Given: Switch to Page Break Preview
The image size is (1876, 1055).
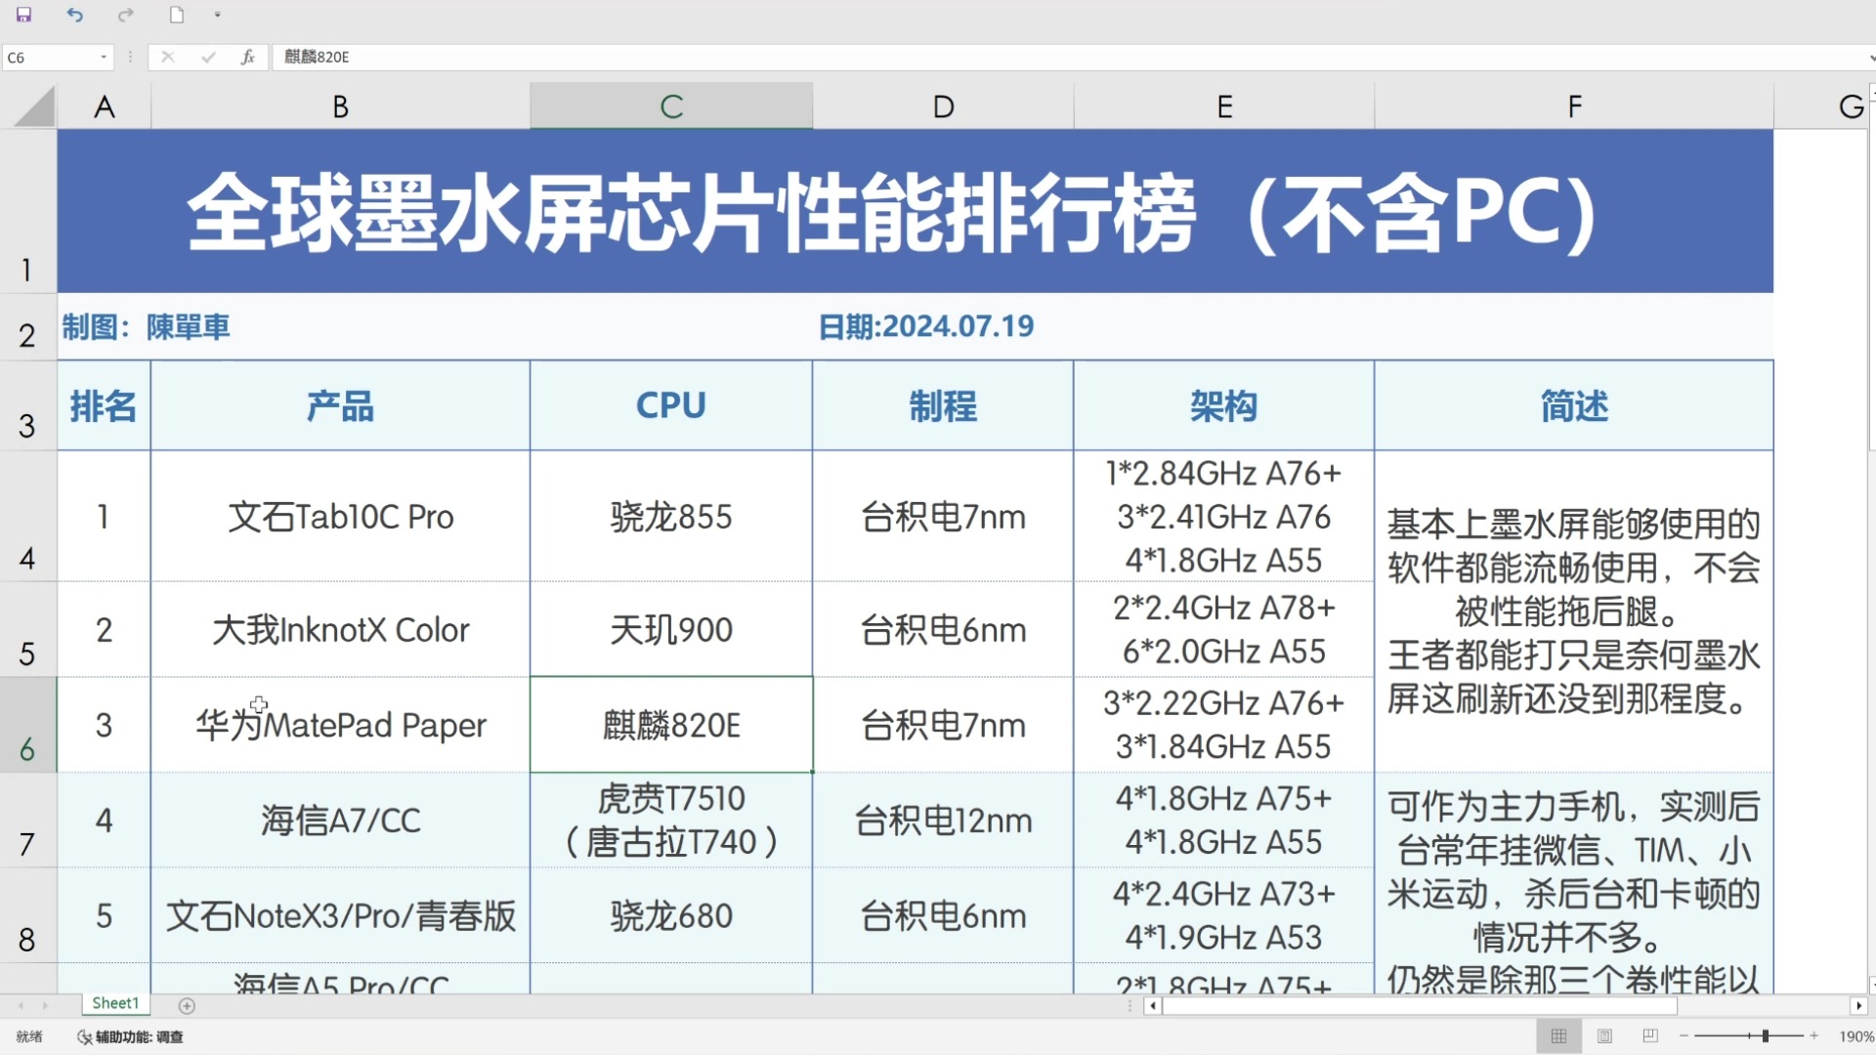Looking at the screenshot, I should tap(1649, 1036).
